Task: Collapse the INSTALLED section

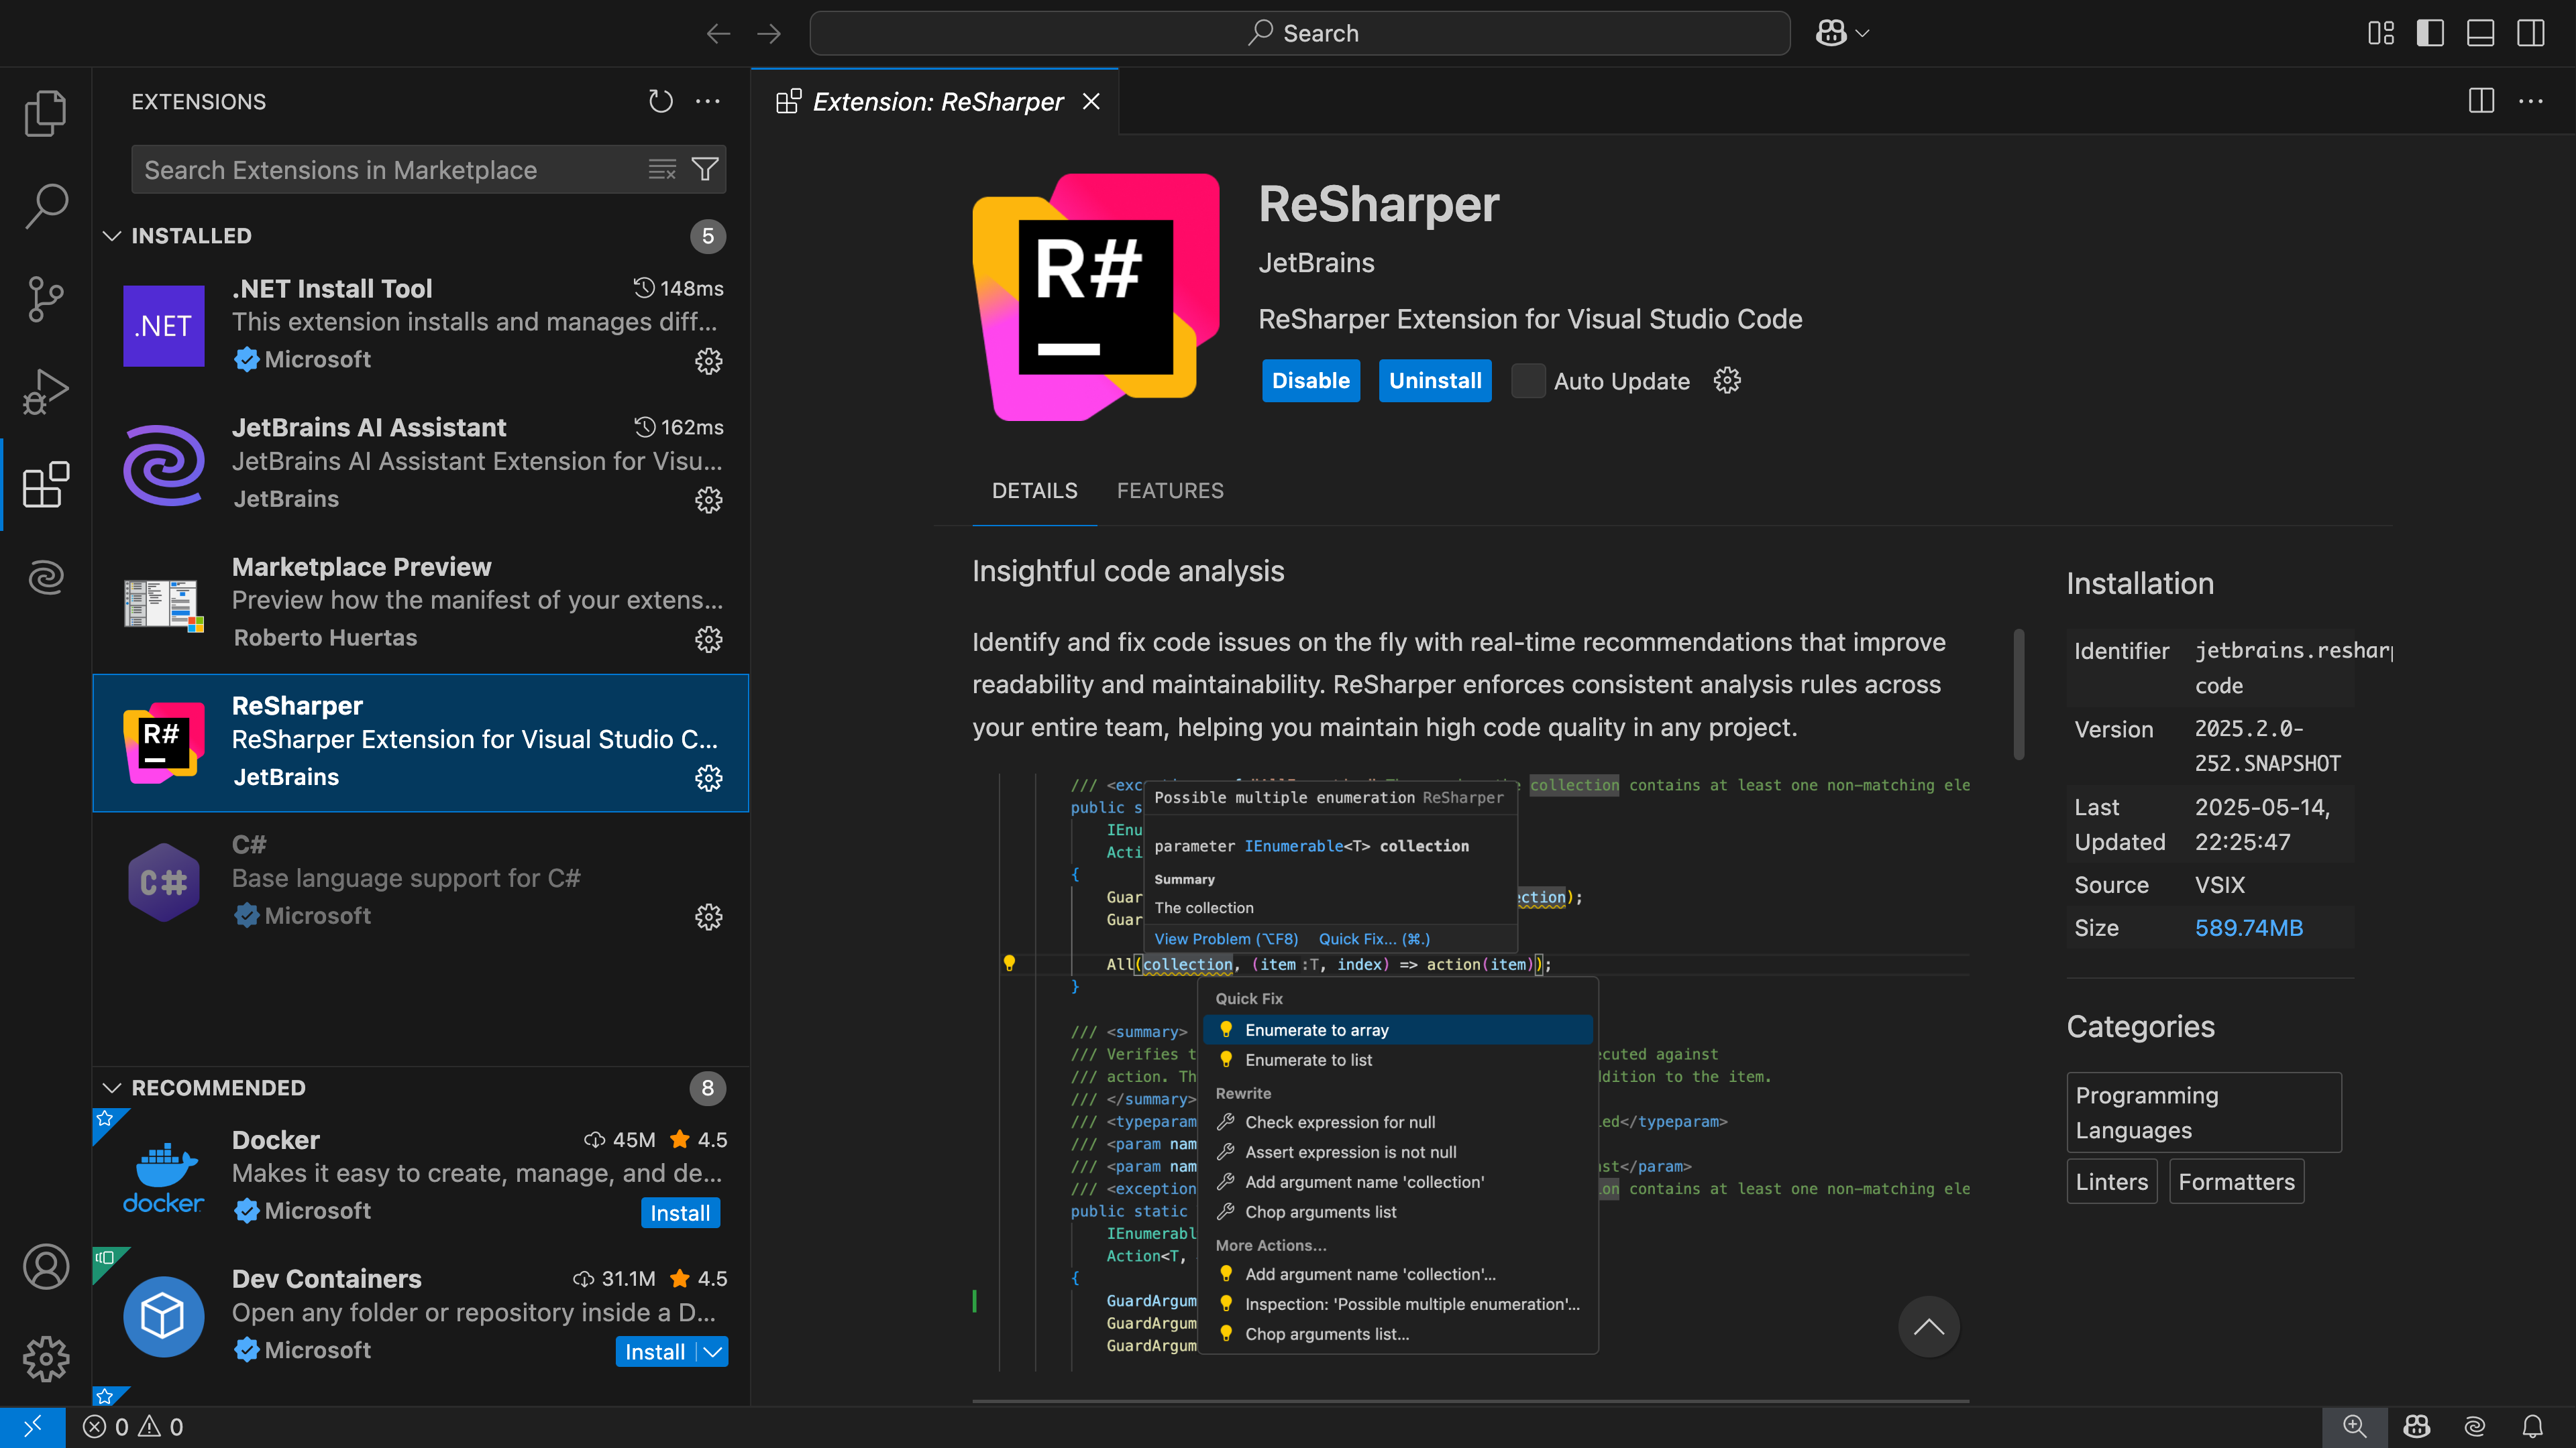Action: (112, 236)
